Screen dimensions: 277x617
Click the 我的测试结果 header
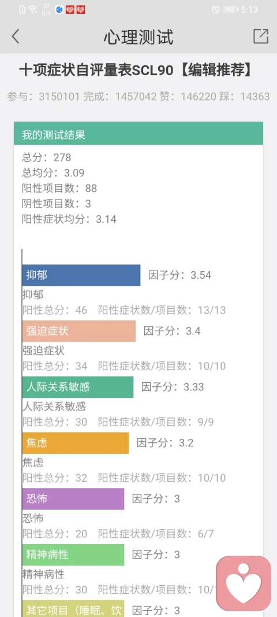click(138, 135)
